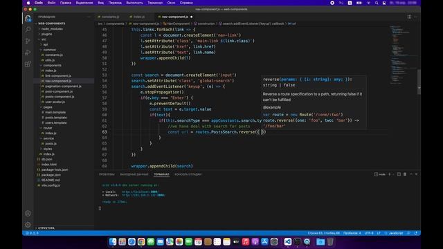Open the terminal launch profile dropdown arrow
Viewport: 443px width, 249px height.
click(393, 174)
